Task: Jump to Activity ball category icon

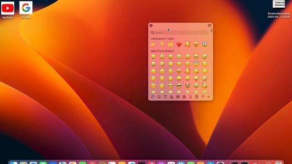Action: [x=178, y=97]
